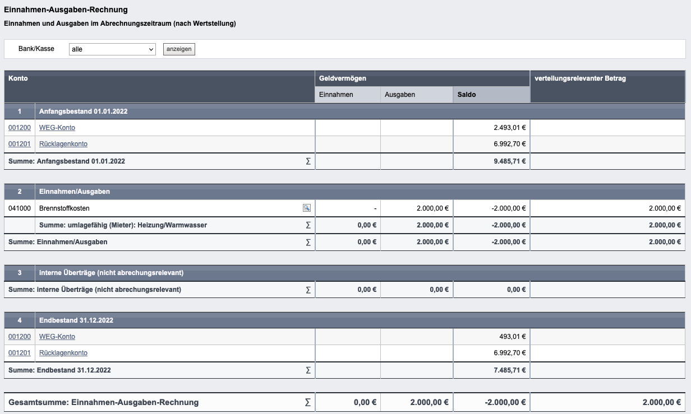This screenshot has width=691, height=414.
Task: Click sigma icon in Summe Einnahmen/Ausgaben row
Action: [x=308, y=242]
